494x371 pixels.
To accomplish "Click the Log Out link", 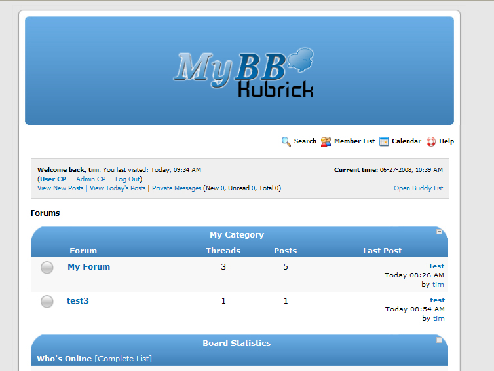I will [128, 179].
